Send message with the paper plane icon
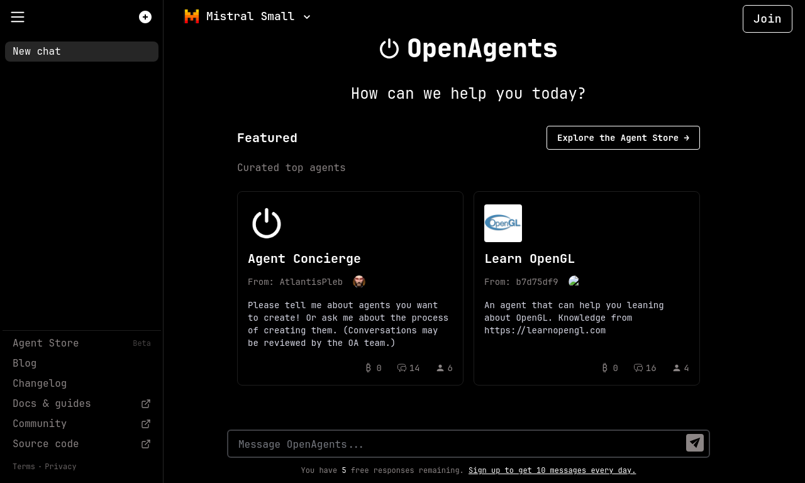805x483 pixels. [x=694, y=443]
